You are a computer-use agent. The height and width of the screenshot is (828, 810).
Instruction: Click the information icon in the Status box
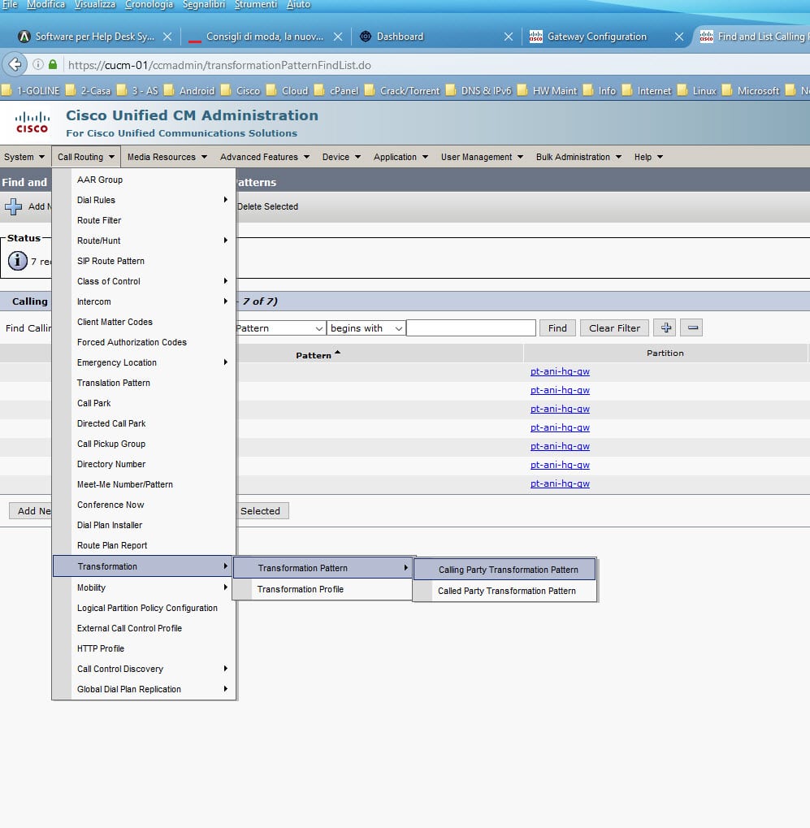click(17, 261)
